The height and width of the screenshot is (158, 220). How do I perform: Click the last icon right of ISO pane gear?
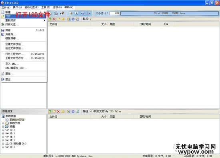78,19
